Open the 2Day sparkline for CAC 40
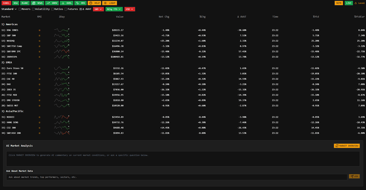 [x=62, y=79]
